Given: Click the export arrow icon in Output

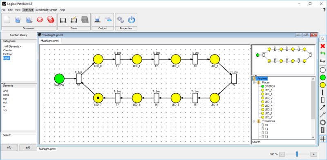Looking at the screenshot, I should pyautogui.click(x=108, y=20).
